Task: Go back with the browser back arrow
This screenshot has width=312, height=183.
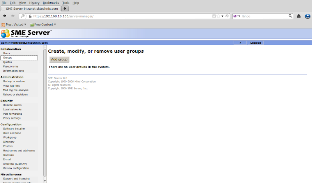Action: pyautogui.click(x=4, y=16)
